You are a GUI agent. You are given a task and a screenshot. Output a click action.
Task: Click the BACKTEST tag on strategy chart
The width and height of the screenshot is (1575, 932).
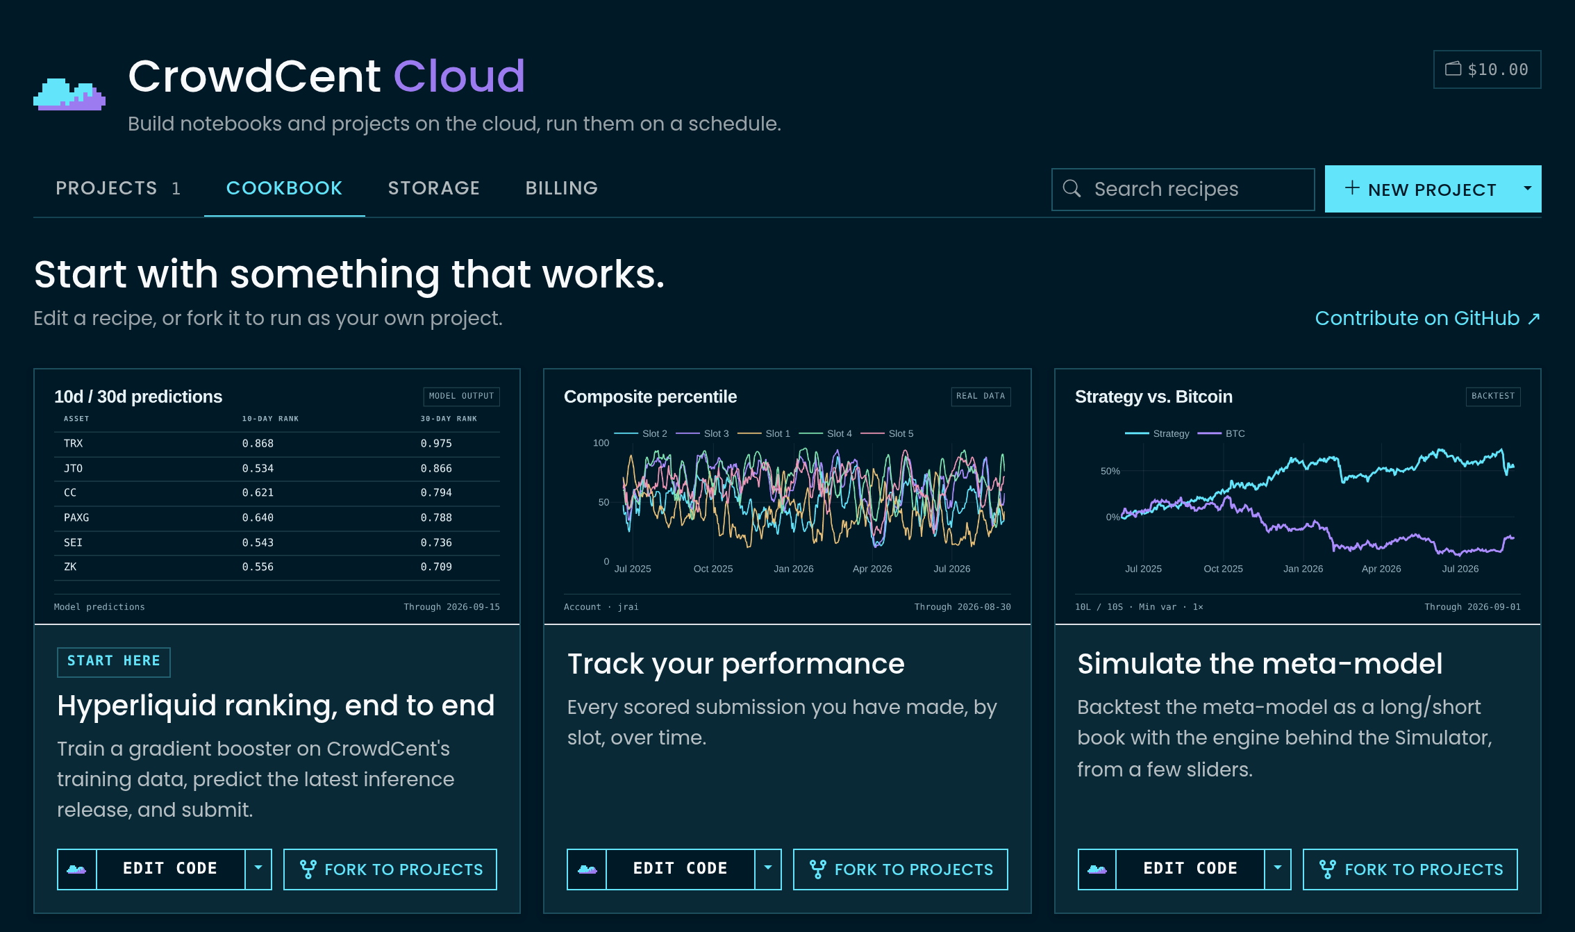1493,397
